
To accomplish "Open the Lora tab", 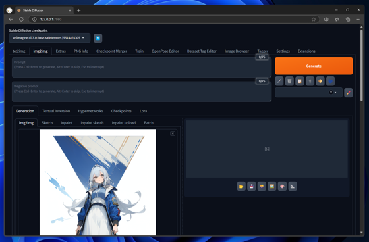I will (144, 111).
